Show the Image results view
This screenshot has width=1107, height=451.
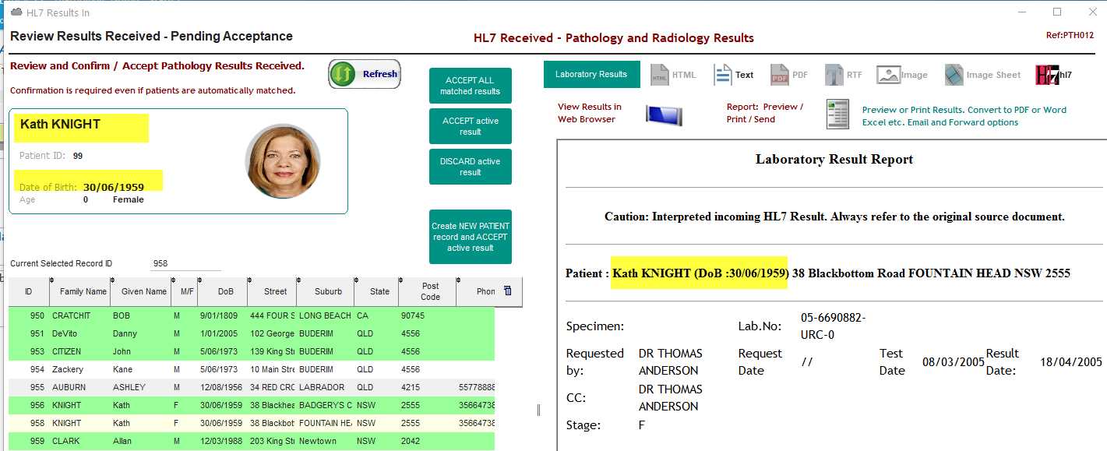click(902, 75)
